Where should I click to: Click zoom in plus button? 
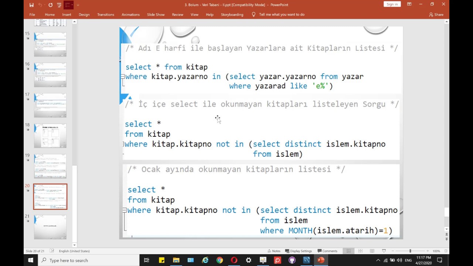[427, 251]
